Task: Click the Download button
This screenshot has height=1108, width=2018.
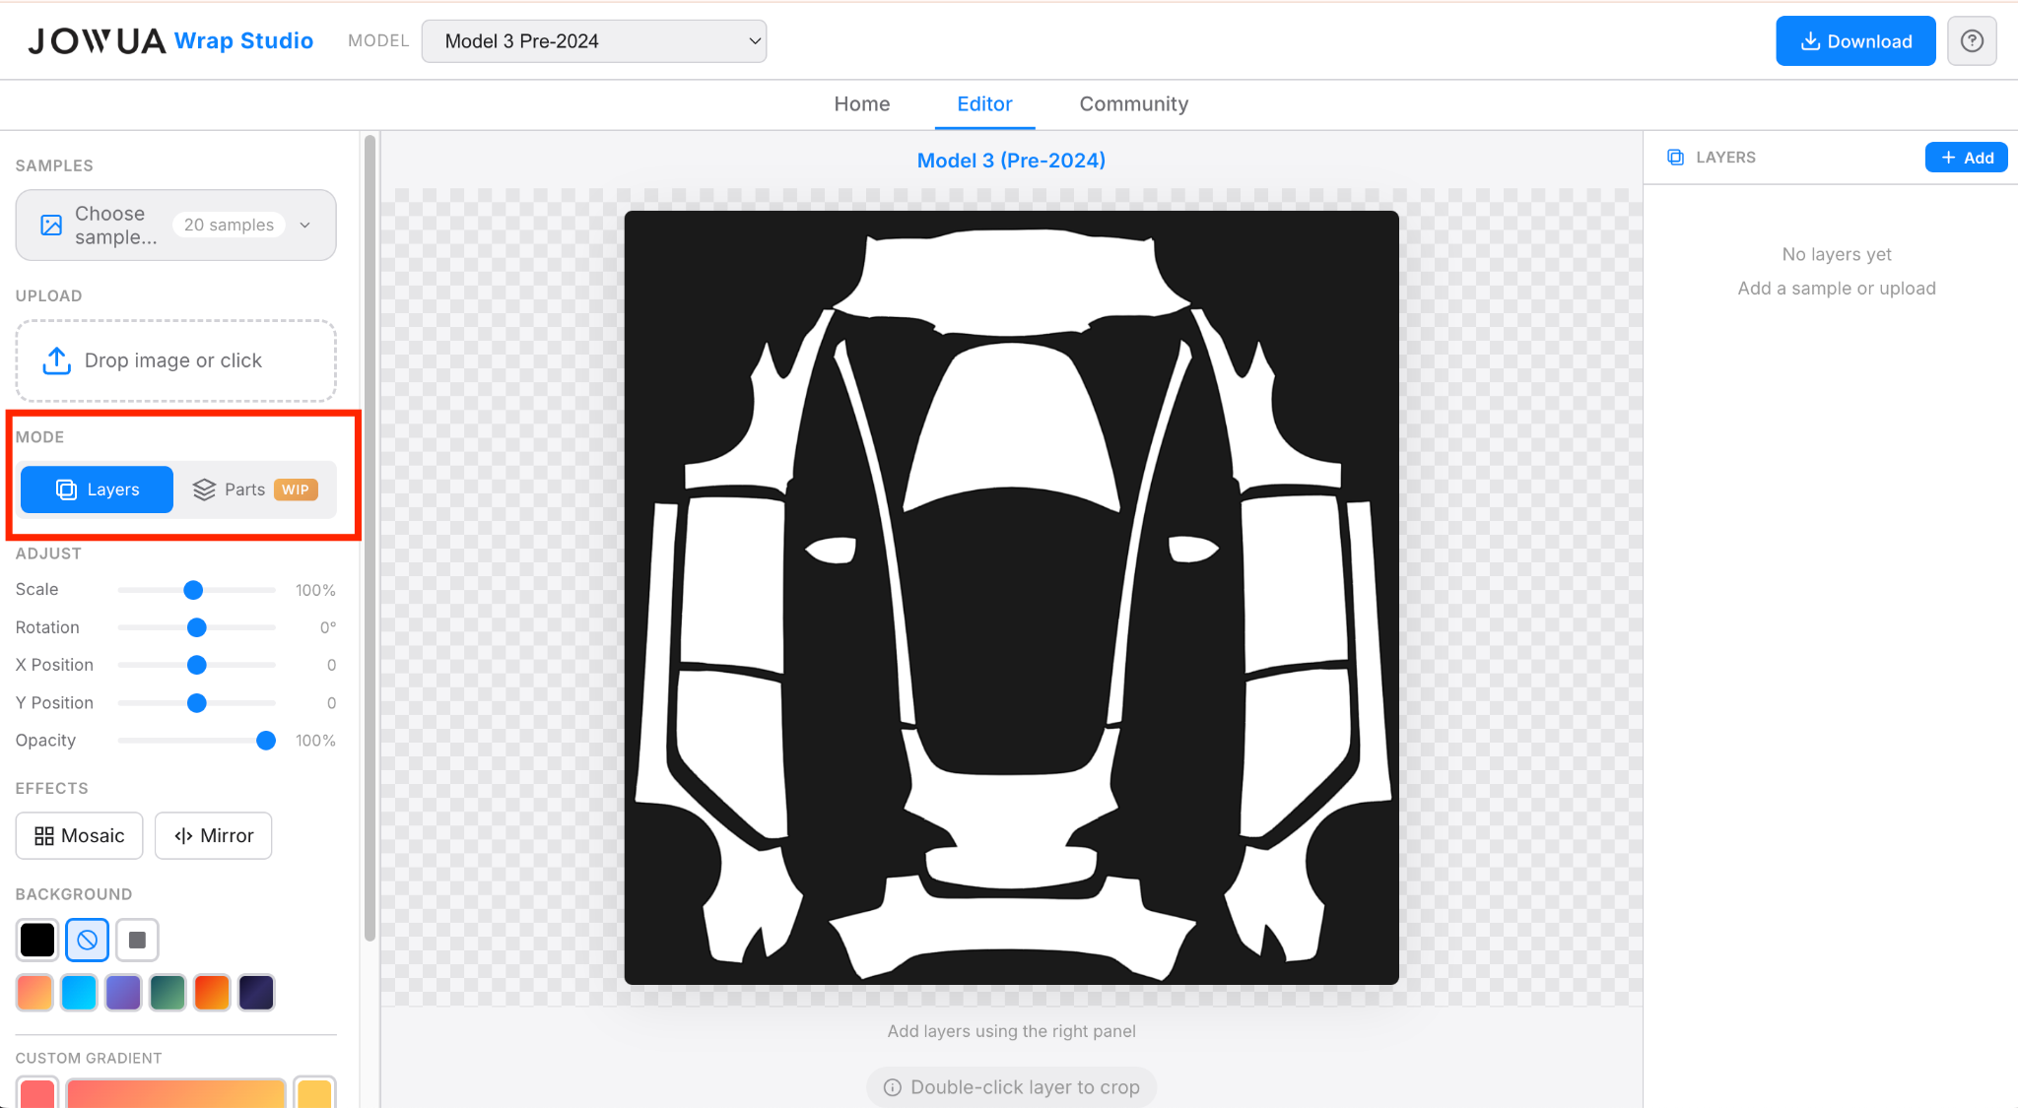Action: coord(1855,40)
